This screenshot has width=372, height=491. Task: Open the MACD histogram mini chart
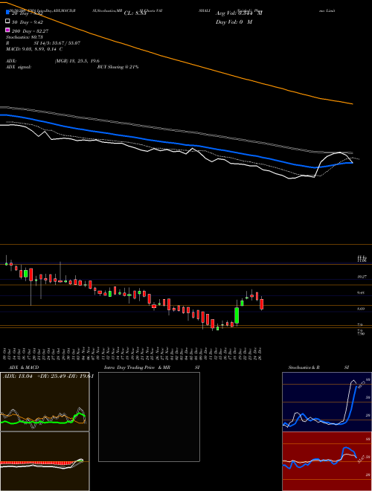(x=45, y=461)
